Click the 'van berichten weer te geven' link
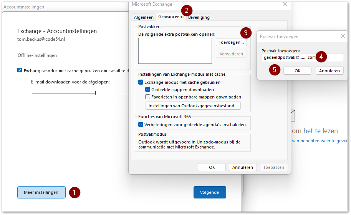Screen dimensions: 351x215 pos(320,141)
